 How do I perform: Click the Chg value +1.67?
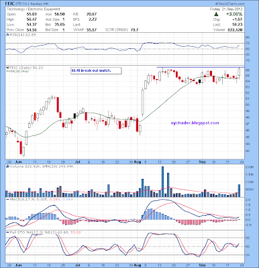pyautogui.click(x=238, y=19)
